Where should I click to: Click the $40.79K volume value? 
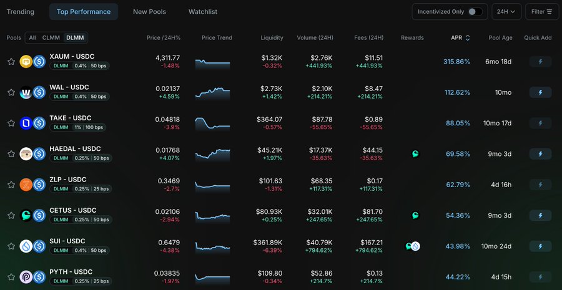[x=319, y=243]
